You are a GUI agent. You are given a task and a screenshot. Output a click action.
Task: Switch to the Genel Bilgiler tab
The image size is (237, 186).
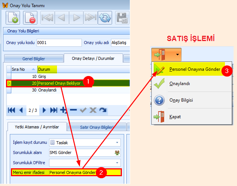pos(34,59)
